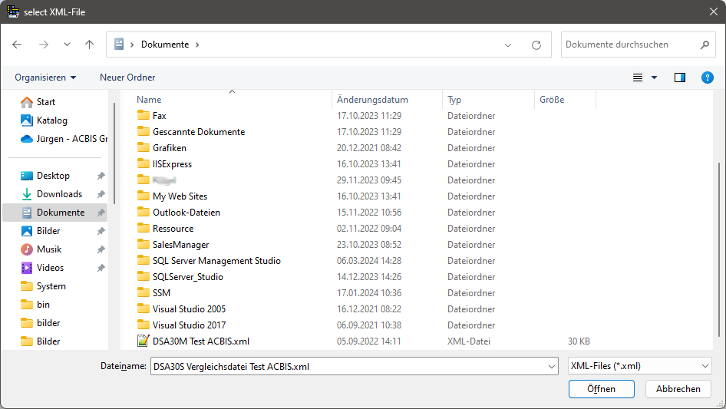This screenshot has width=726, height=409.
Task: Open address bar history dropdown
Action: pyautogui.click(x=508, y=45)
